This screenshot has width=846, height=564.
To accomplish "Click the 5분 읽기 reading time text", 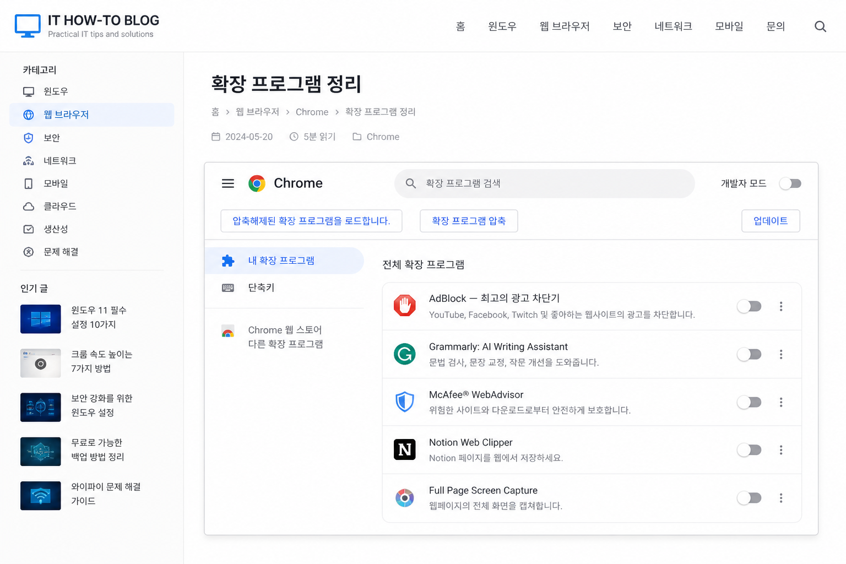I will click(319, 137).
